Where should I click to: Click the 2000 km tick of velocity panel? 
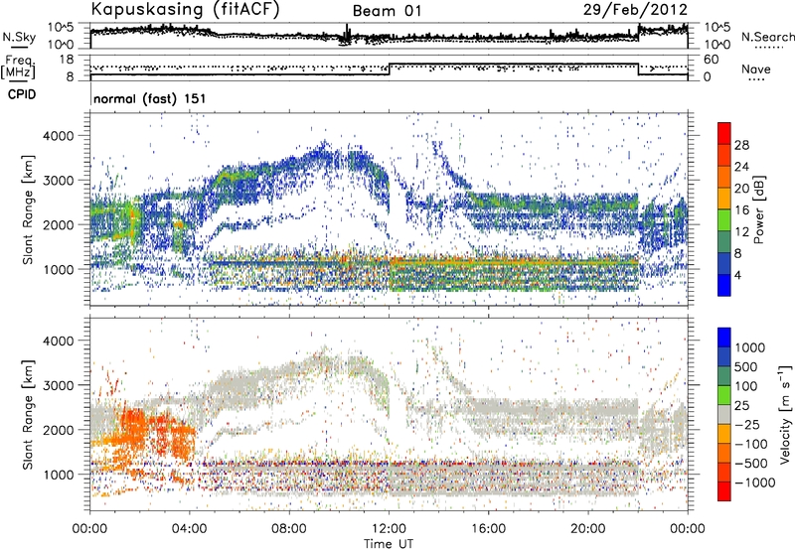pos(61,430)
